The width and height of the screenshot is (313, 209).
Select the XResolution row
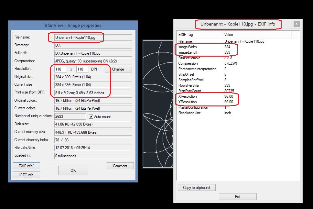[x=238, y=96]
